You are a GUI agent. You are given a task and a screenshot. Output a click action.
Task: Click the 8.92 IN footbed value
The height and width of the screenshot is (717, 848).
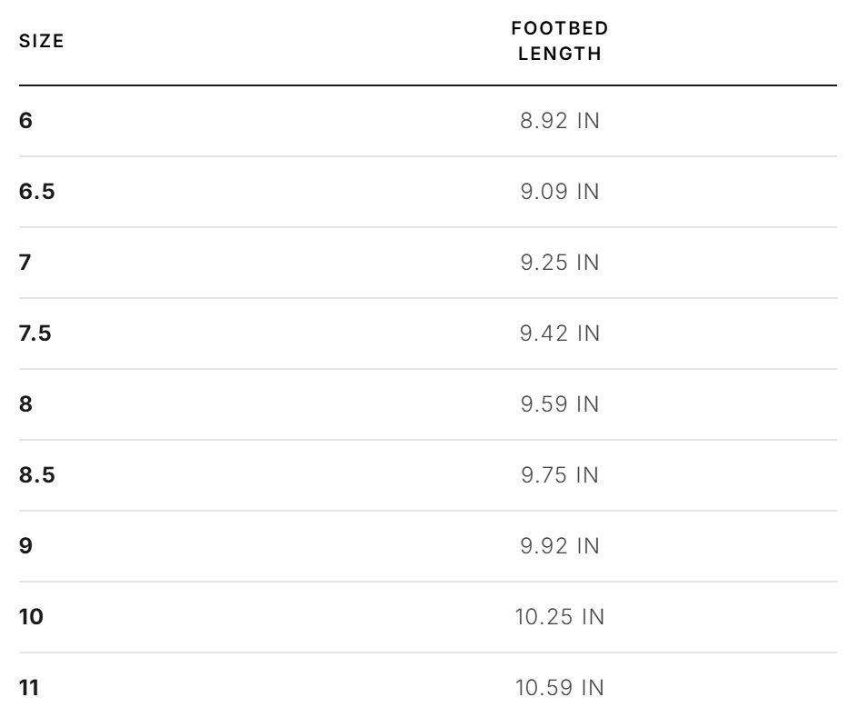(560, 121)
